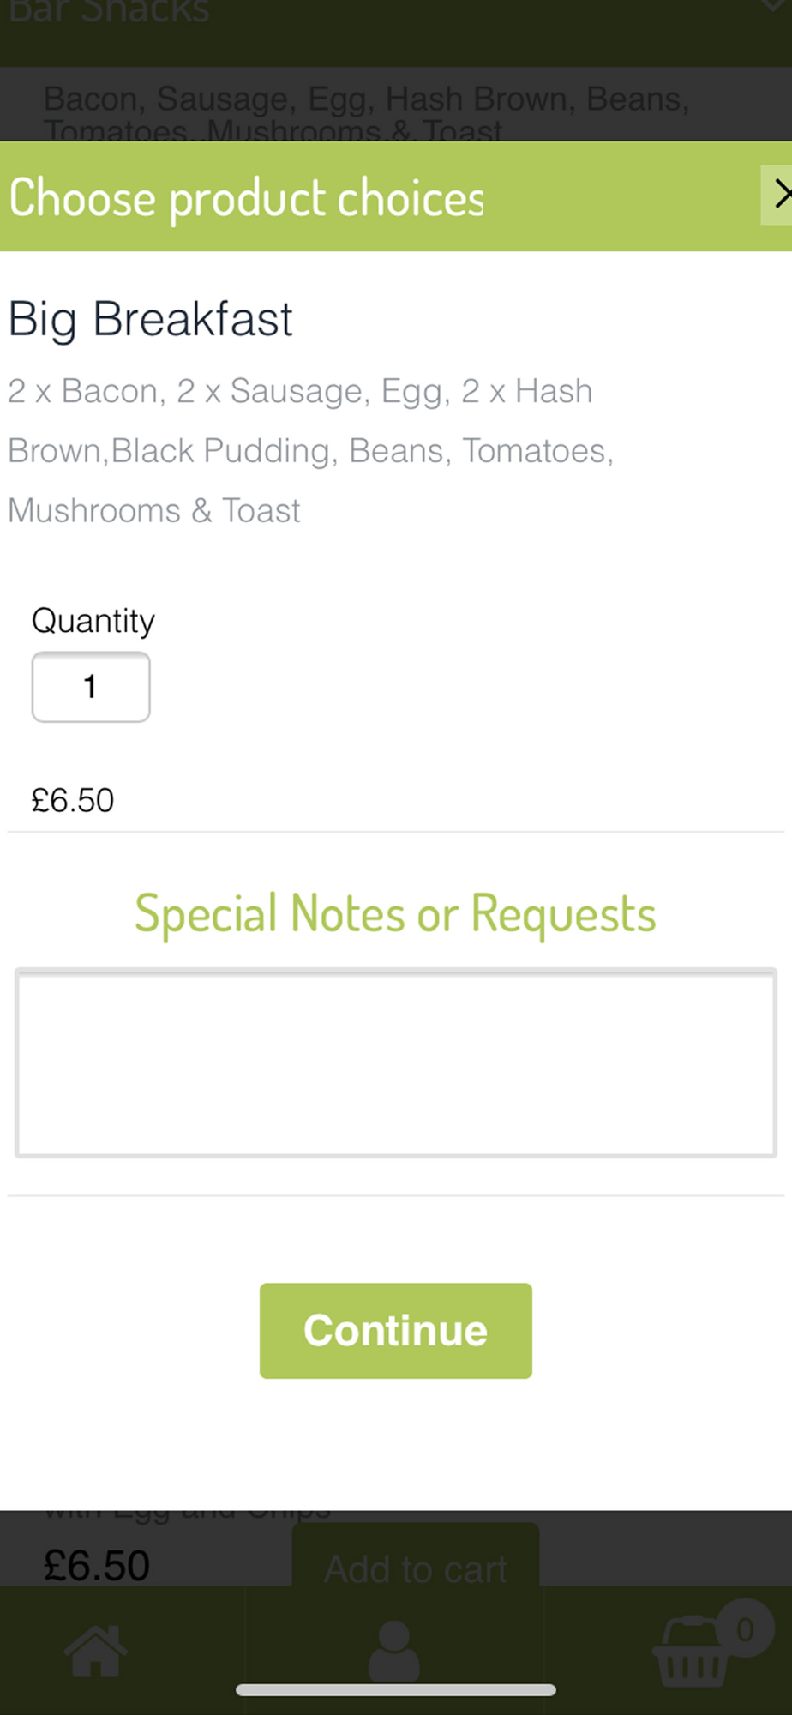This screenshot has height=1715, width=792.
Task: Click inside the Special Notes text area
Action: tap(395, 1062)
